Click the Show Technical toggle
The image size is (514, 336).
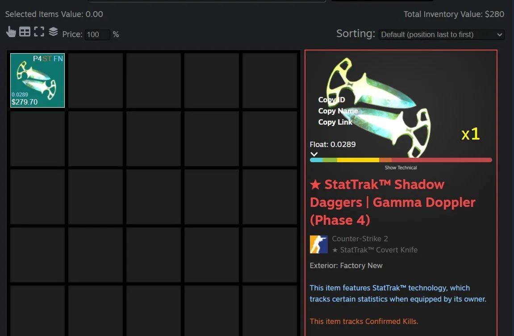pyautogui.click(x=401, y=168)
